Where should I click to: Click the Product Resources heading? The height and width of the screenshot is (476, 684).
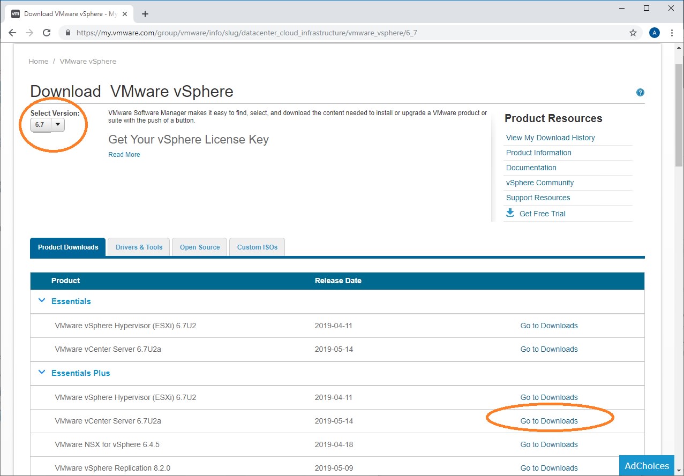[553, 118]
